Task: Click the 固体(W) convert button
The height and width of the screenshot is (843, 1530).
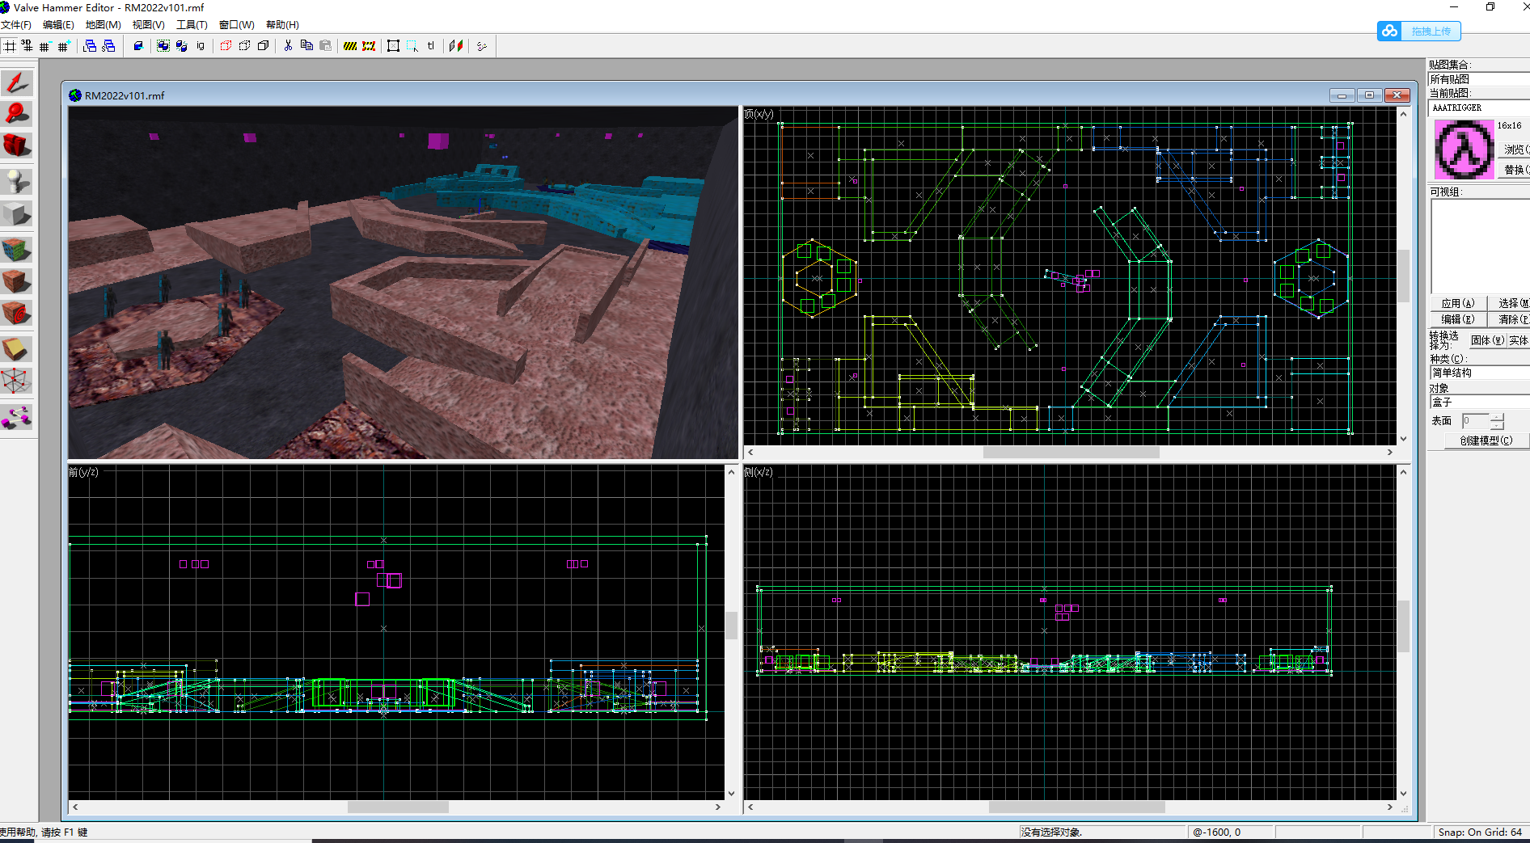Action: pos(1487,340)
